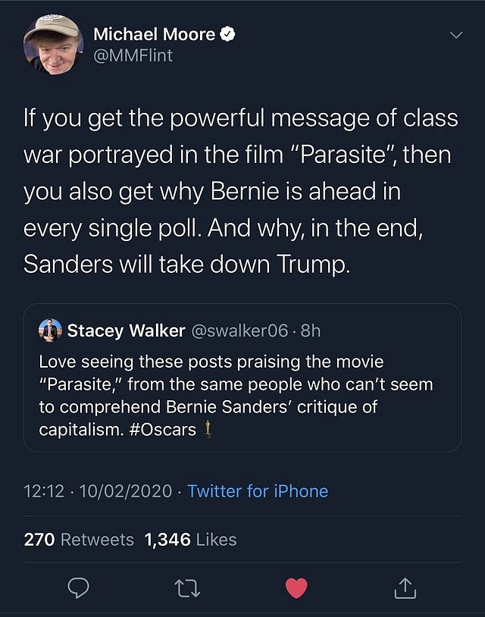The width and height of the screenshot is (485, 617).
Task: Click the 12:12 · 10/02/2020 timestamp
Action: (x=99, y=491)
